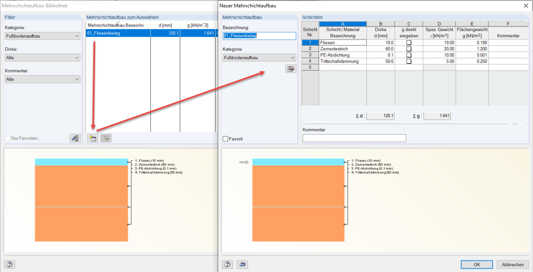533x272 pixels.
Task: Click column B header Dicke
Action: [x=380, y=24]
